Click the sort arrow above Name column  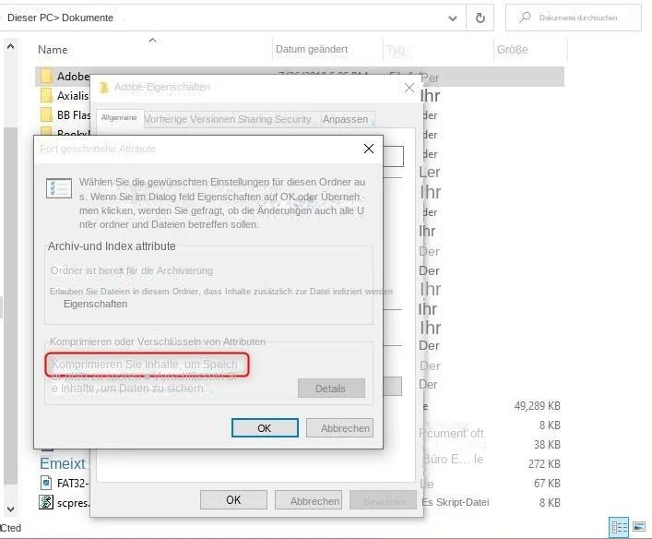pyautogui.click(x=152, y=40)
